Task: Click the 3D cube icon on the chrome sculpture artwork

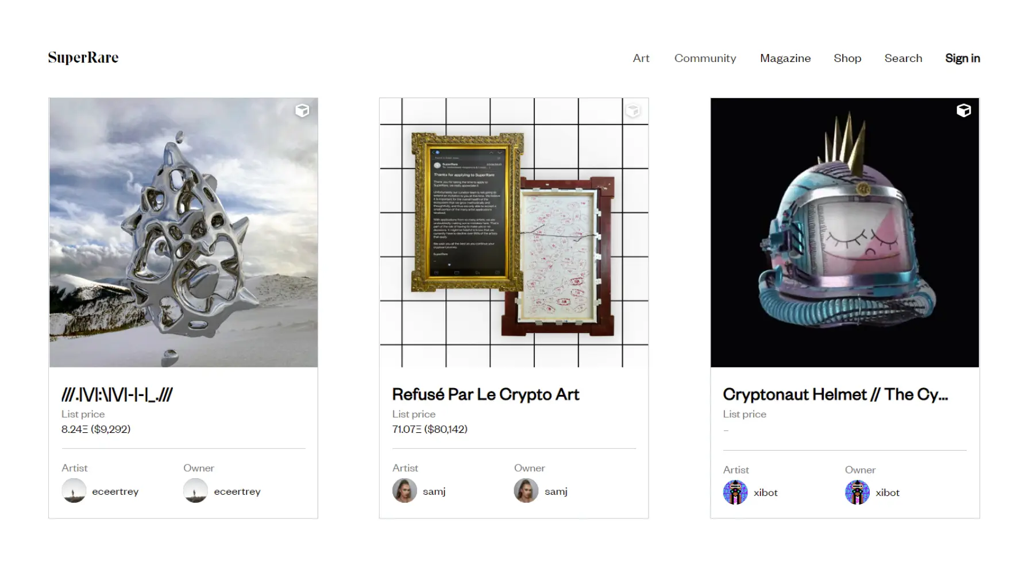Action: [302, 110]
